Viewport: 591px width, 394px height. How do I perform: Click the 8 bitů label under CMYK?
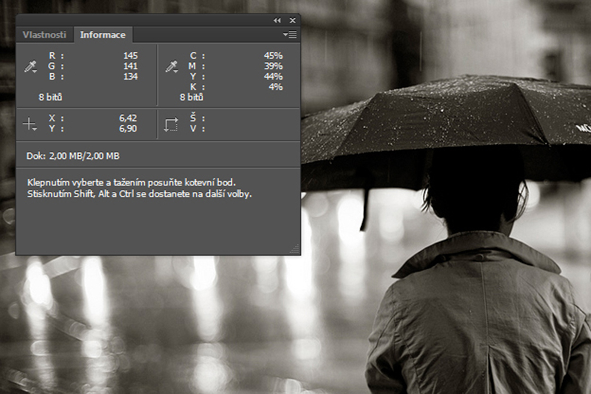(192, 97)
